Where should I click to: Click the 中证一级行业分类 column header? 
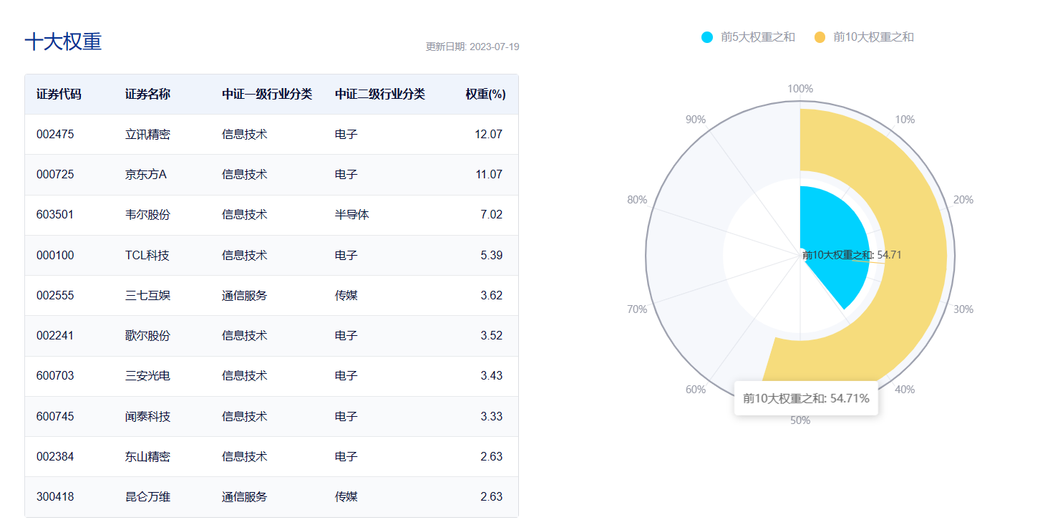[x=267, y=95]
